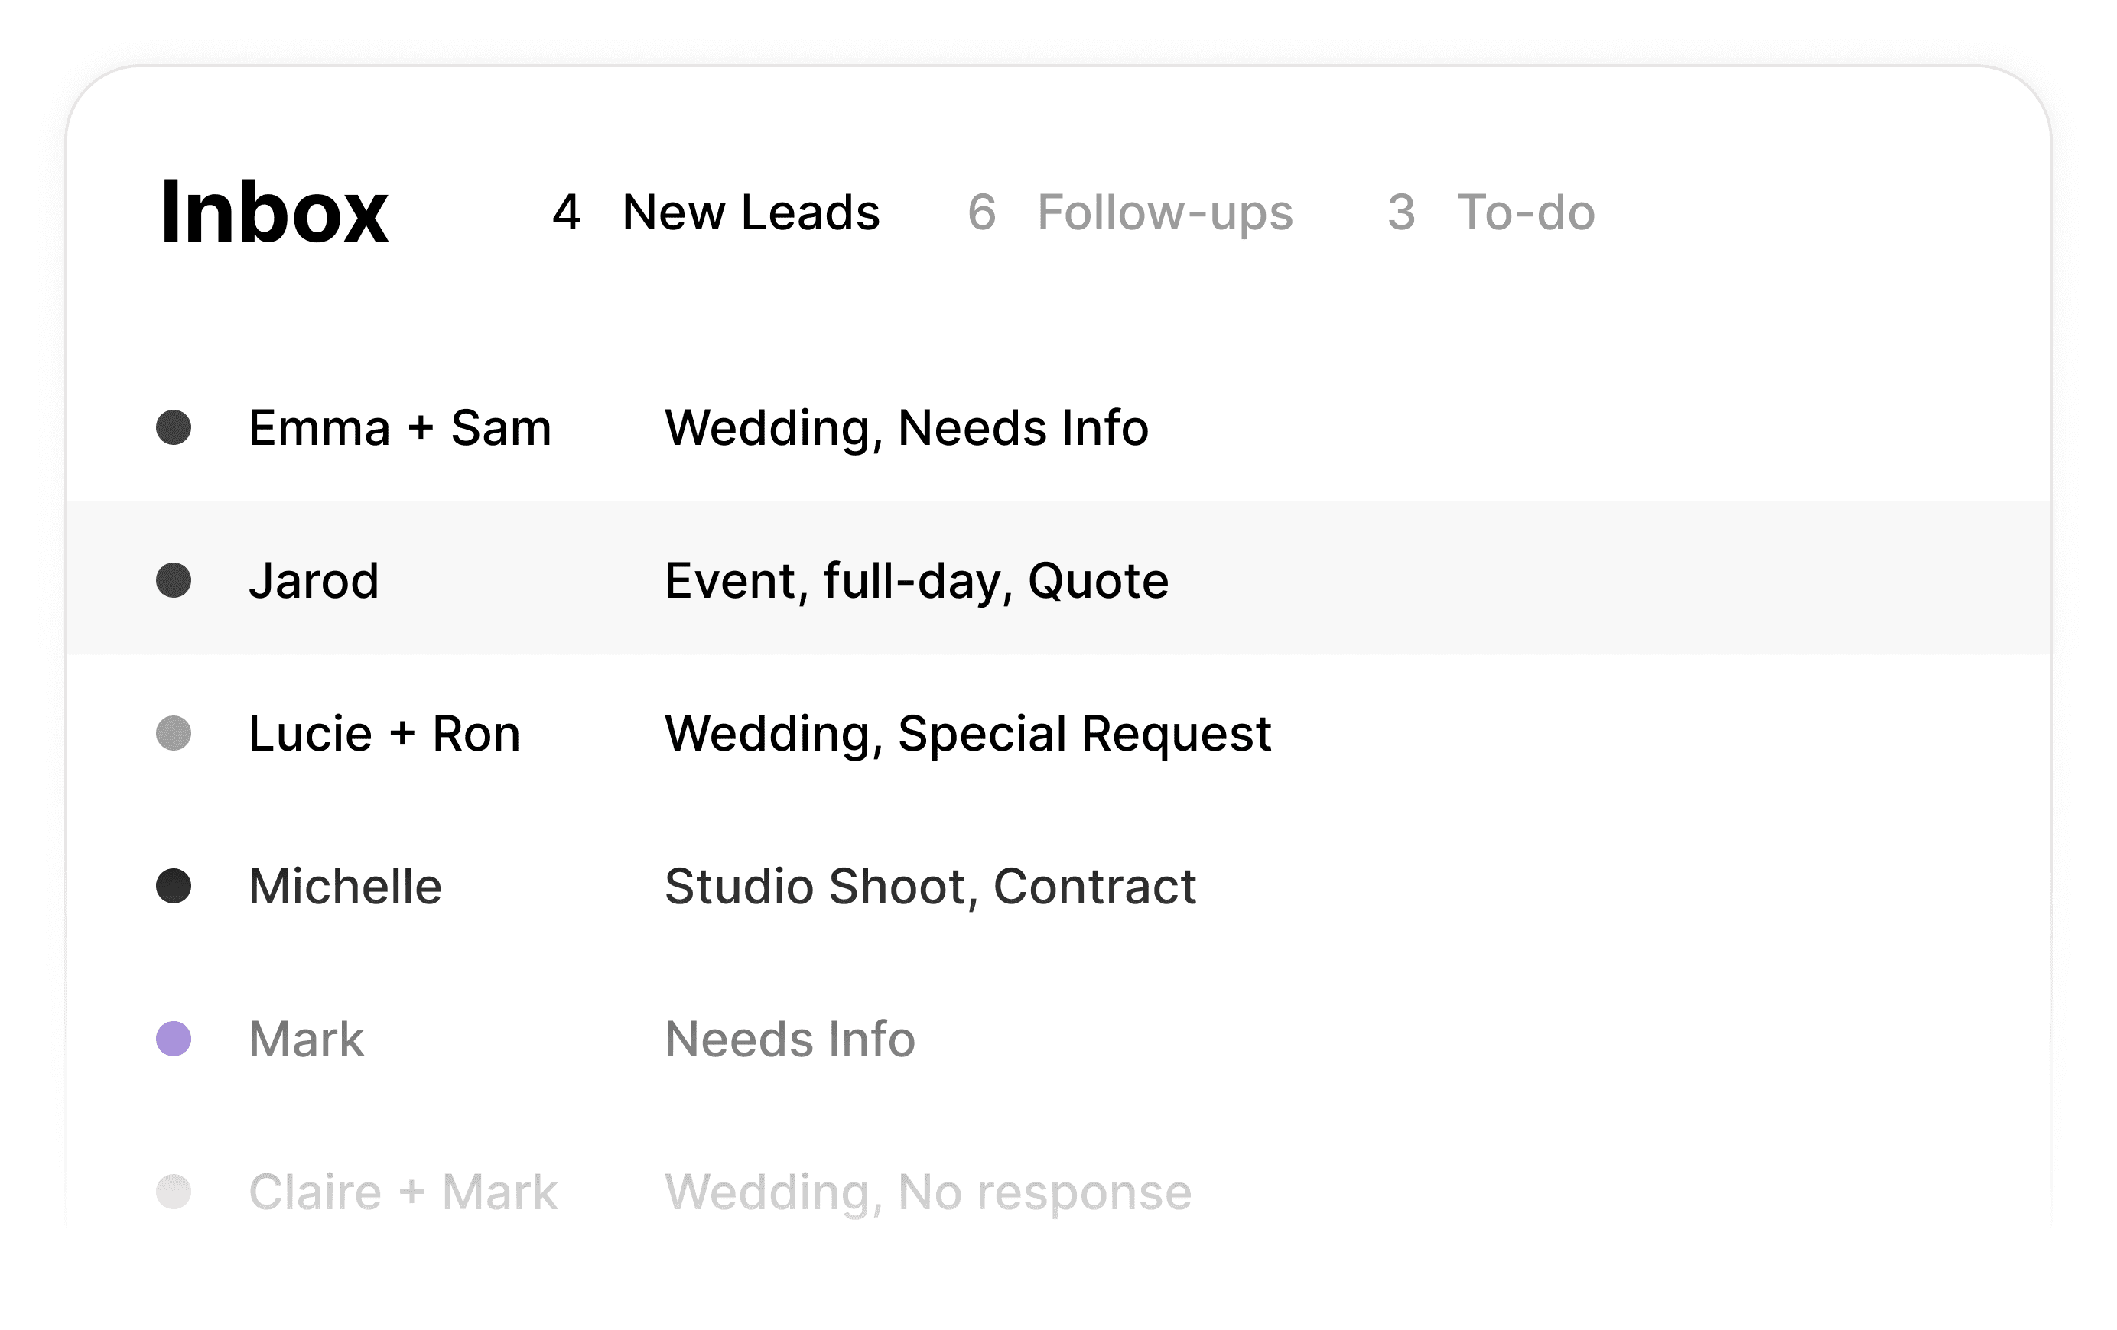2117x1330 pixels.
Task: Select the Jarod contact name
Action: pos(314,581)
